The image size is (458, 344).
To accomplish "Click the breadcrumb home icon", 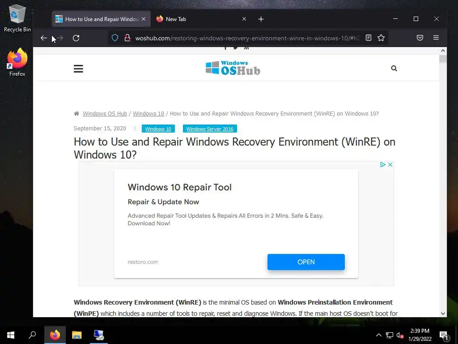I will (76, 113).
